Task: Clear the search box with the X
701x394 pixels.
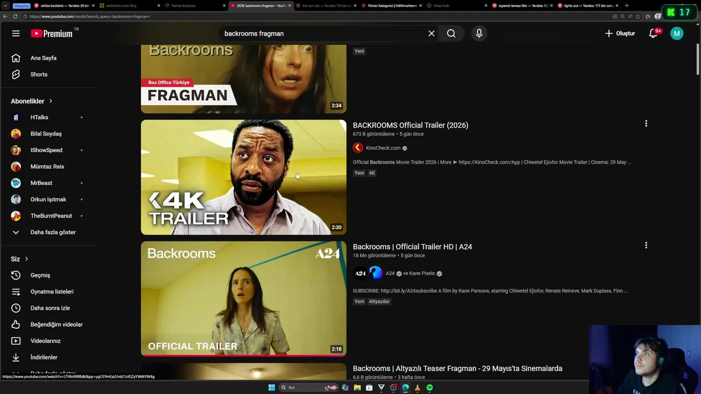Action: 432,33
